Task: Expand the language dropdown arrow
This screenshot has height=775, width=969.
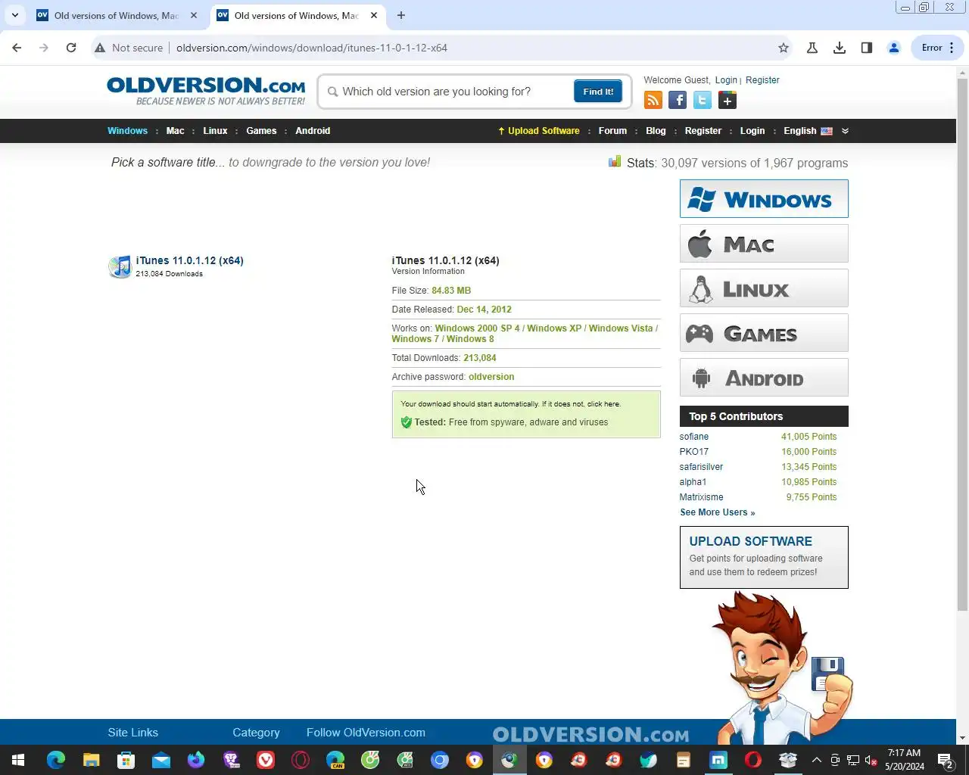Action: pyautogui.click(x=845, y=131)
